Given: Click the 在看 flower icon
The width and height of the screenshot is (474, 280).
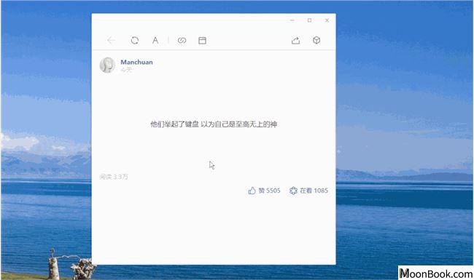Looking at the screenshot, I should click(x=293, y=191).
